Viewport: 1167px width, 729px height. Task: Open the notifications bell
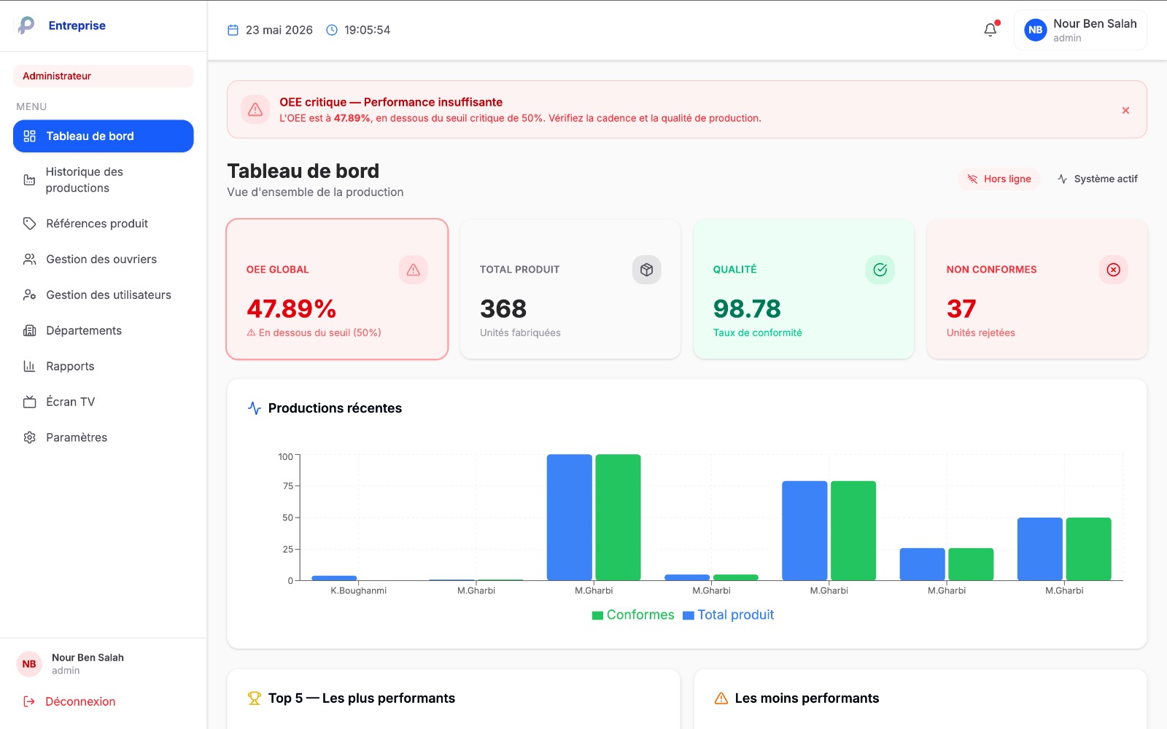tap(990, 30)
